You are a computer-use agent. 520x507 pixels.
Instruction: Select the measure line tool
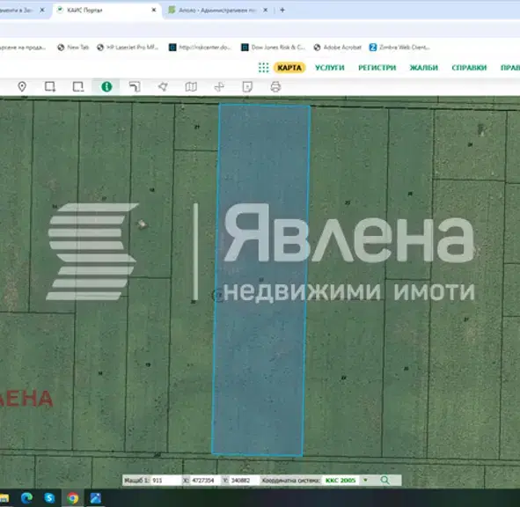click(135, 86)
